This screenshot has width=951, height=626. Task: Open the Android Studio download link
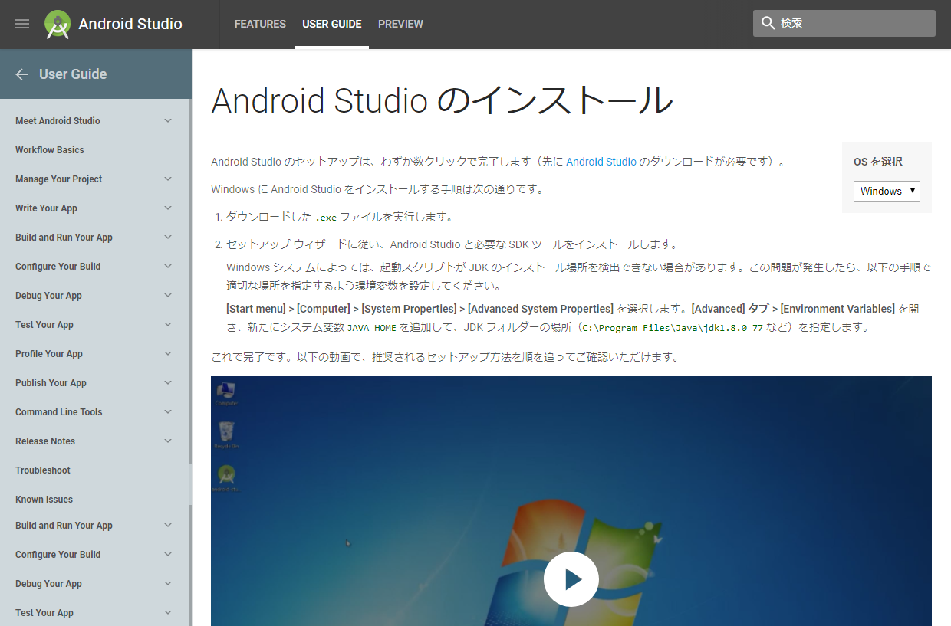point(601,162)
